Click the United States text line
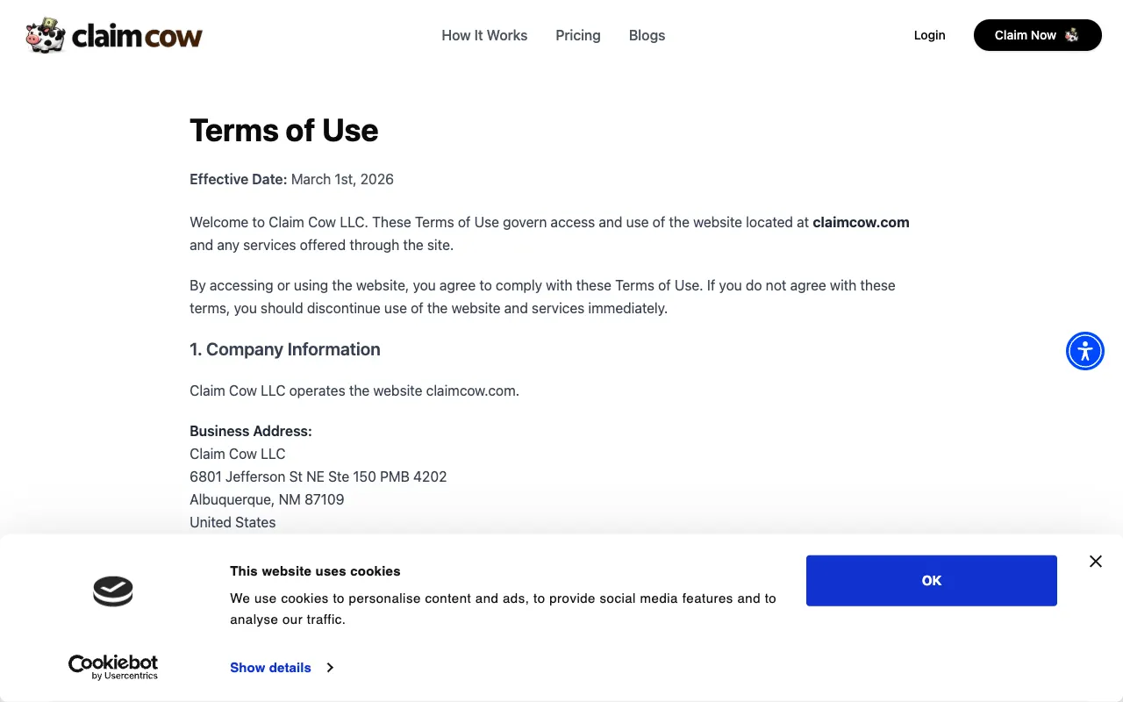 point(232,522)
